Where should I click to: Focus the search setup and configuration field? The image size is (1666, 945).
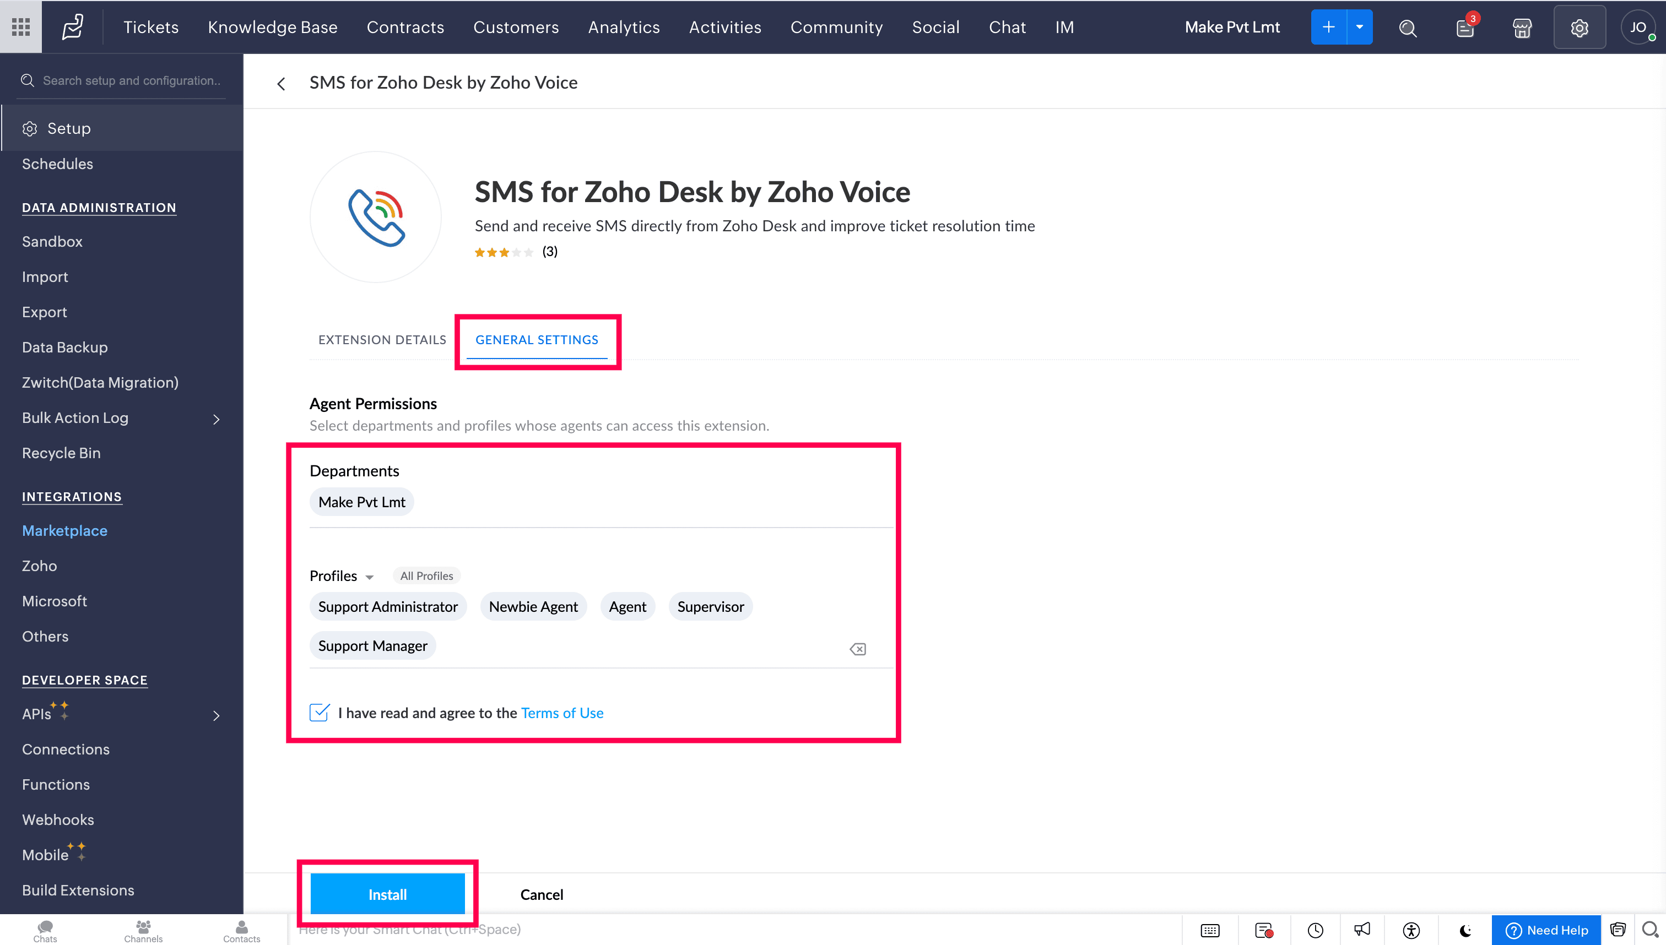coord(131,80)
